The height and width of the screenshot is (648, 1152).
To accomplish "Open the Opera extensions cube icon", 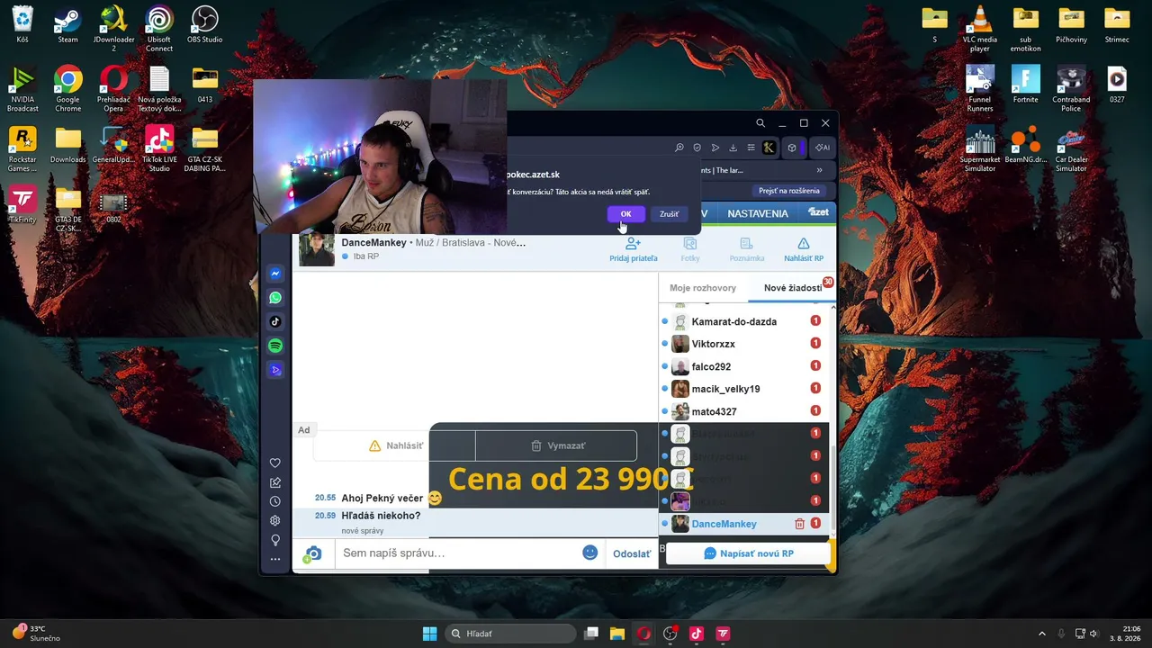I will [792, 148].
